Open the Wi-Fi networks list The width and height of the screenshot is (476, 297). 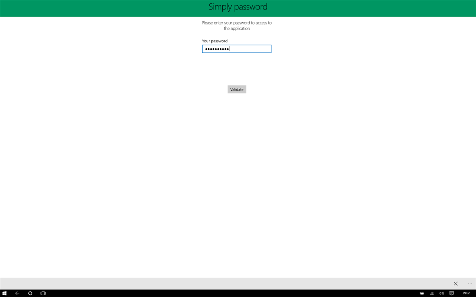(x=431, y=293)
